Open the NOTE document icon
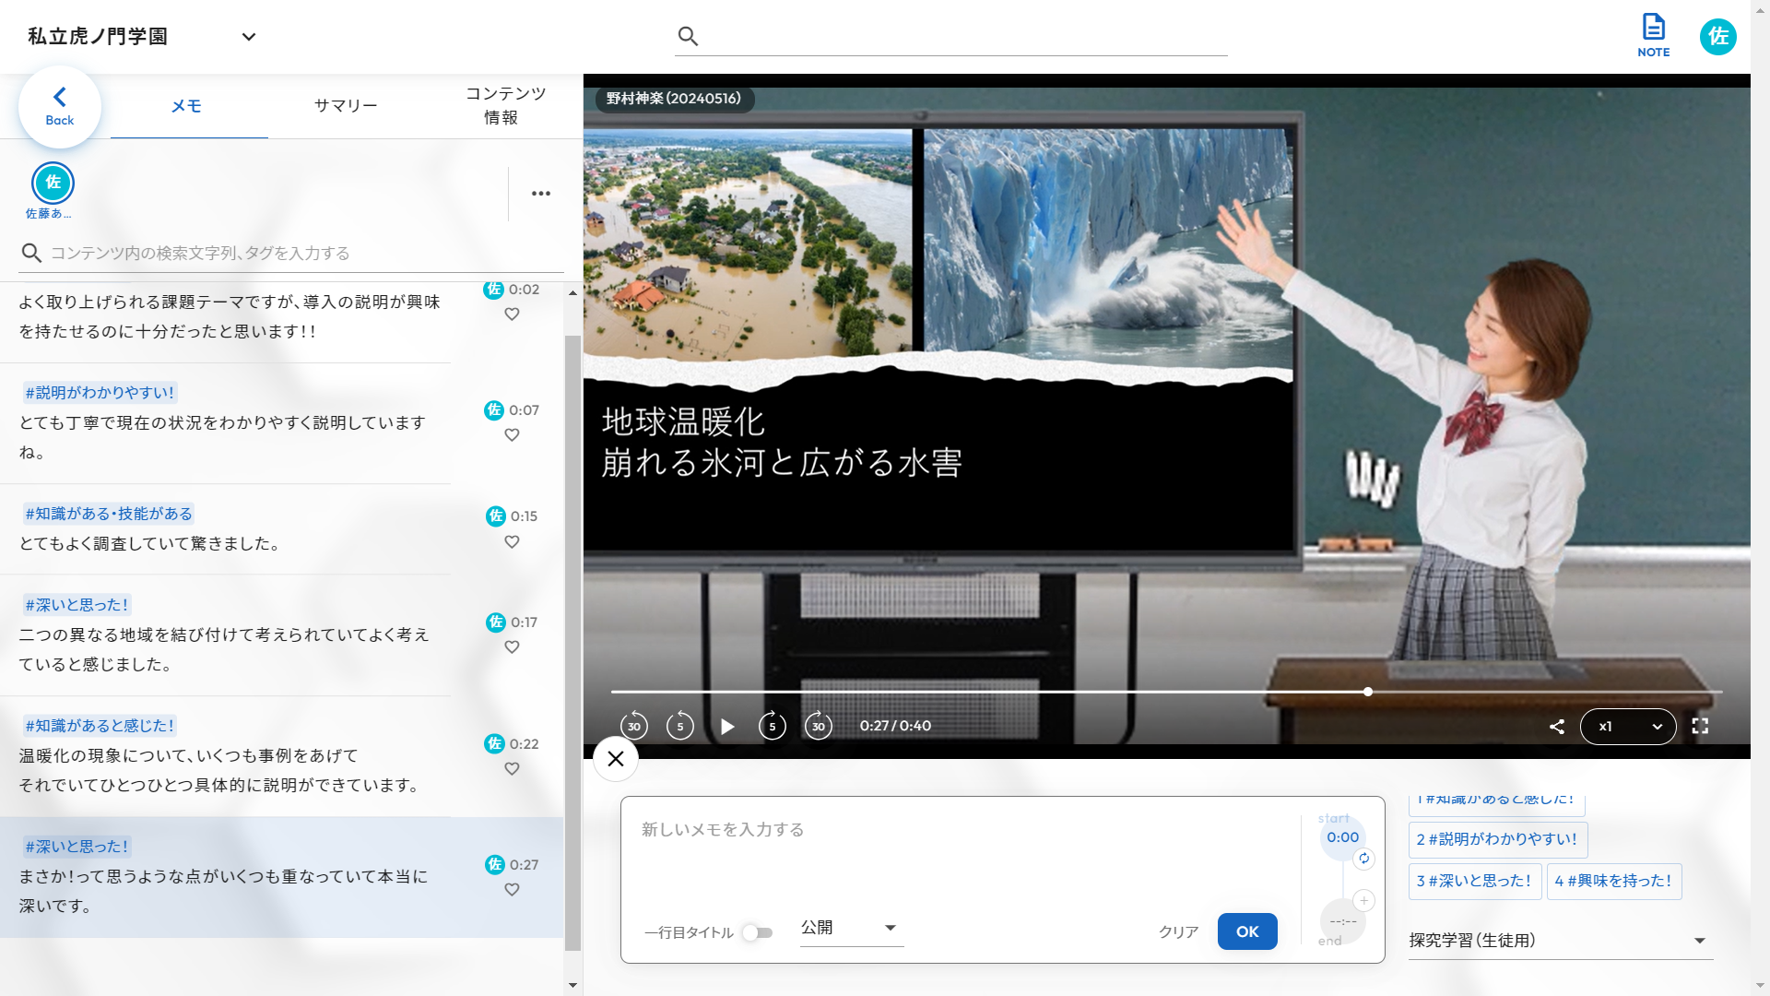 click(x=1653, y=36)
